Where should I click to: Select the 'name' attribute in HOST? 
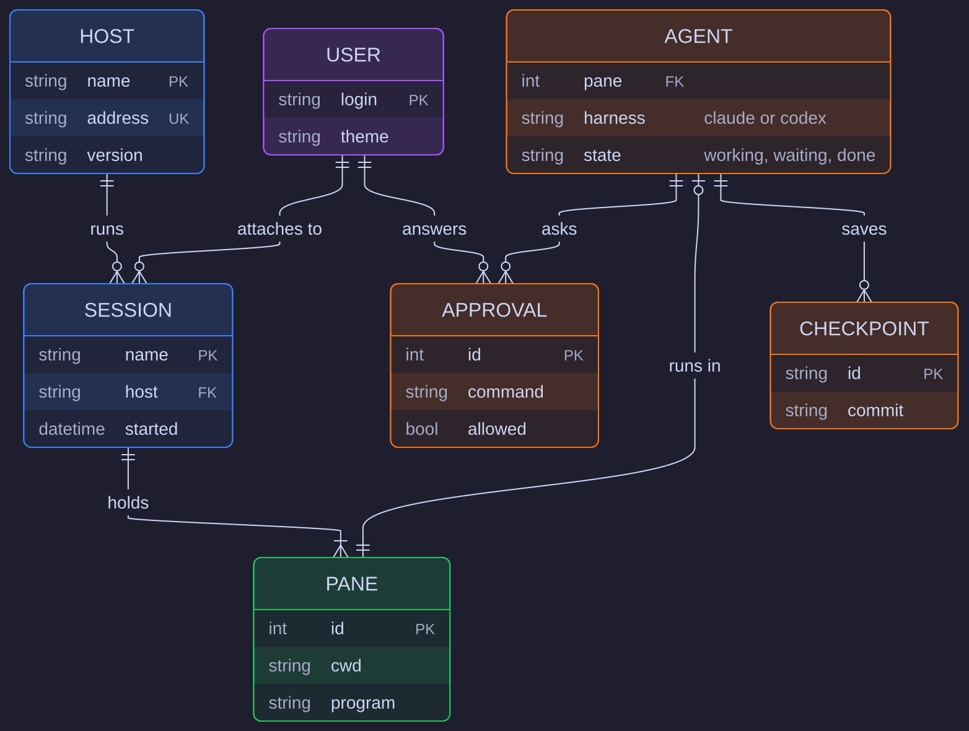[x=108, y=81]
